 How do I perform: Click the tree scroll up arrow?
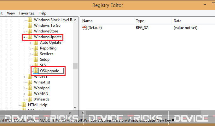pyautogui.click(x=75, y=20)
